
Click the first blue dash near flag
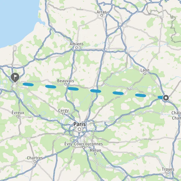coord(28,84)
